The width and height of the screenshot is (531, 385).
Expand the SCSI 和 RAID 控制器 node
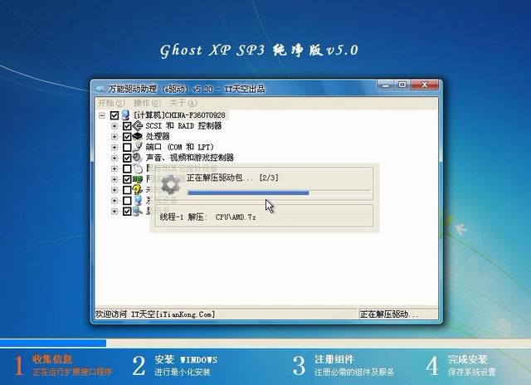114,126
